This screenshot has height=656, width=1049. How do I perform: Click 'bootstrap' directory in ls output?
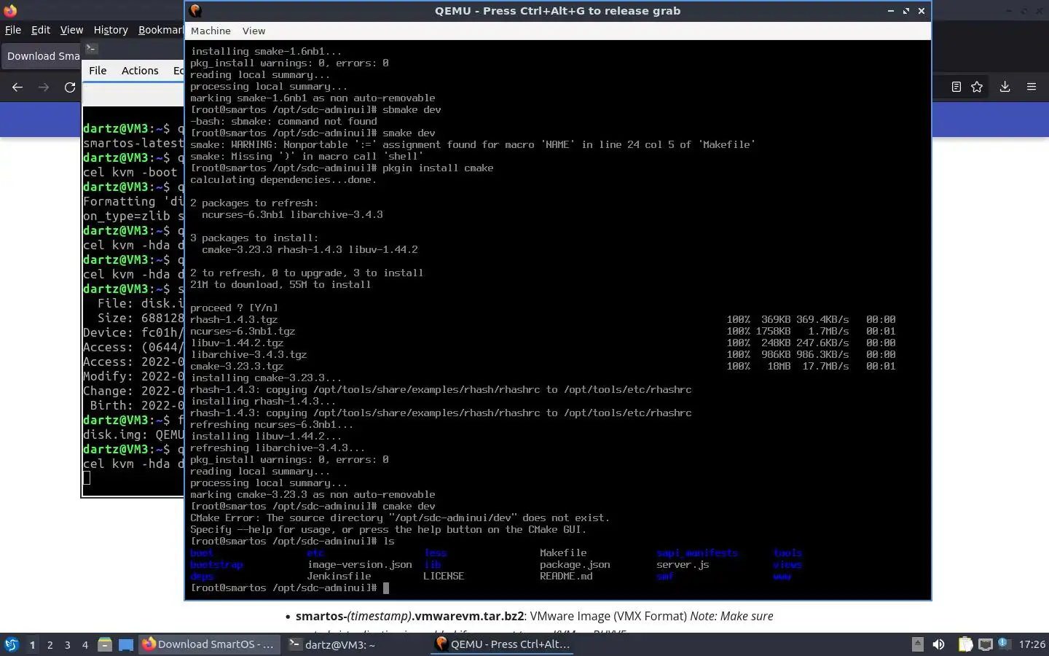216,564
